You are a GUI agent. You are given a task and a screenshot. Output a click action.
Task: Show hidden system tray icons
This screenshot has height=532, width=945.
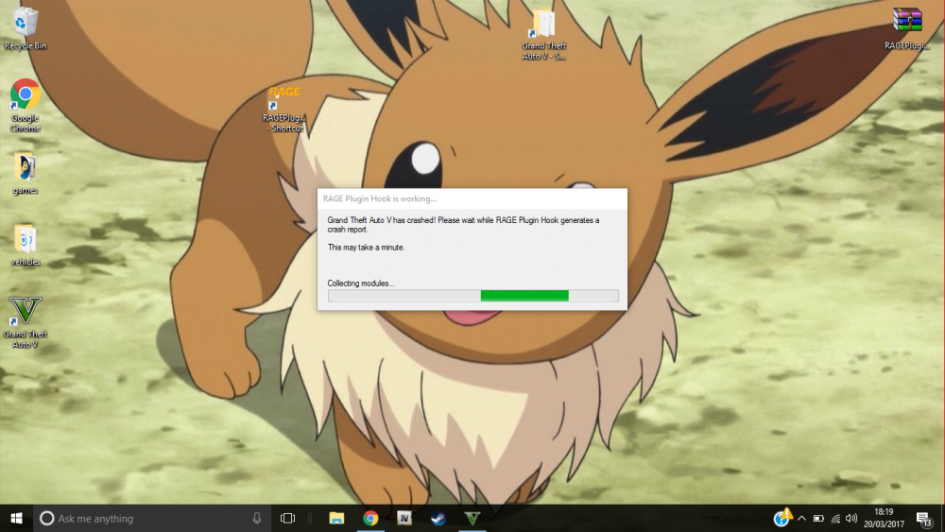coord(801,518)
